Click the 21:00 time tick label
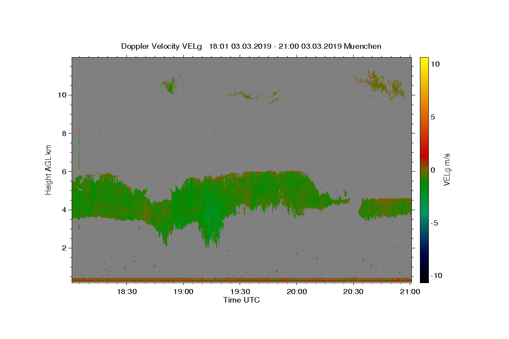Screen dimensions: 509x339 [410, 292]
